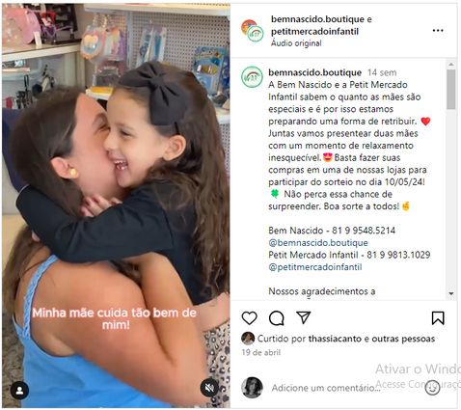
Task: Share the post via paper plane icon
Action: tap(304, 317)
